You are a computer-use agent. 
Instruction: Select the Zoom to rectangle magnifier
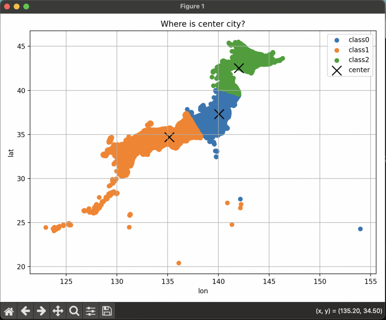[x=74, y=311]
